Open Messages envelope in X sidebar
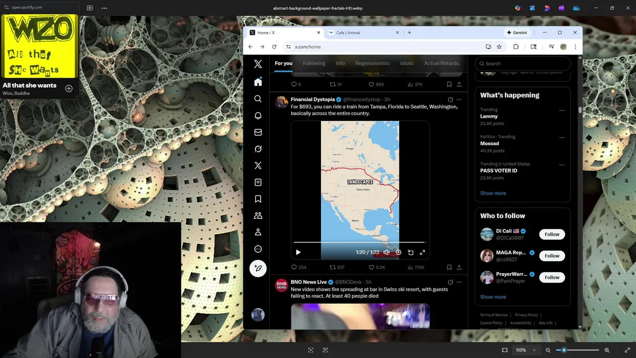Screen dimensions: 636x358 coord(258,132)
